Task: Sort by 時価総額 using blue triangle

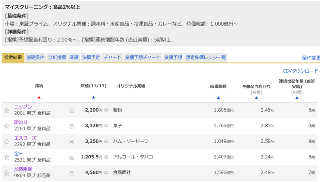Action: (x=218, y=98)
